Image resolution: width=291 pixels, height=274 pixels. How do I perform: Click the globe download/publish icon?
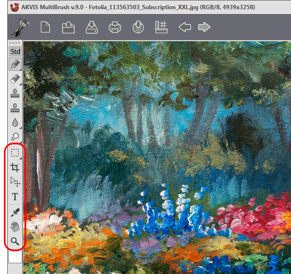[x=138, y=27]
